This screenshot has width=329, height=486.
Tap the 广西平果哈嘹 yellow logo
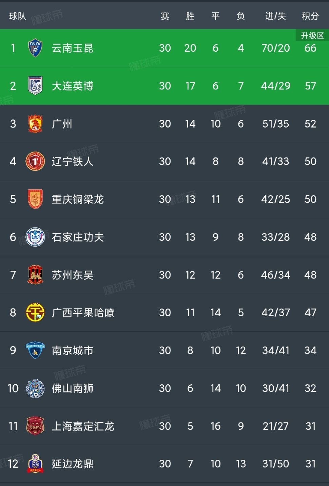(35, 313)
